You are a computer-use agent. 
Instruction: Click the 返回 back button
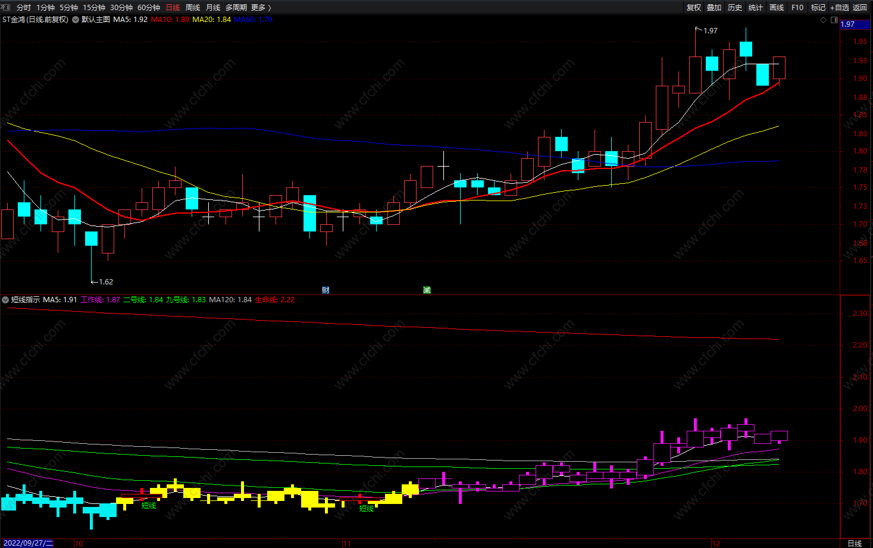click(860, 8)
